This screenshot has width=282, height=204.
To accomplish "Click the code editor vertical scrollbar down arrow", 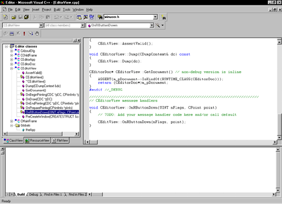I will [x=279, y=138].
